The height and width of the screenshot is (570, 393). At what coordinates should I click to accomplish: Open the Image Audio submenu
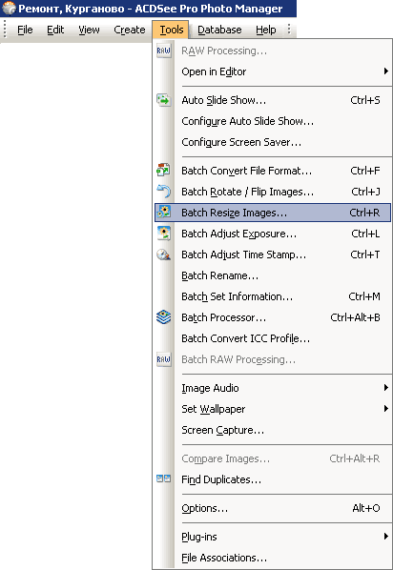[273, 388]
